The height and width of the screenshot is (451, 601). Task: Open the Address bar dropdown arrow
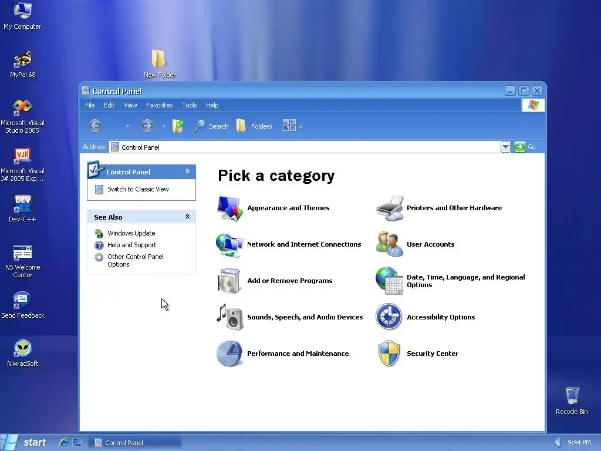[x=505, y=147]
